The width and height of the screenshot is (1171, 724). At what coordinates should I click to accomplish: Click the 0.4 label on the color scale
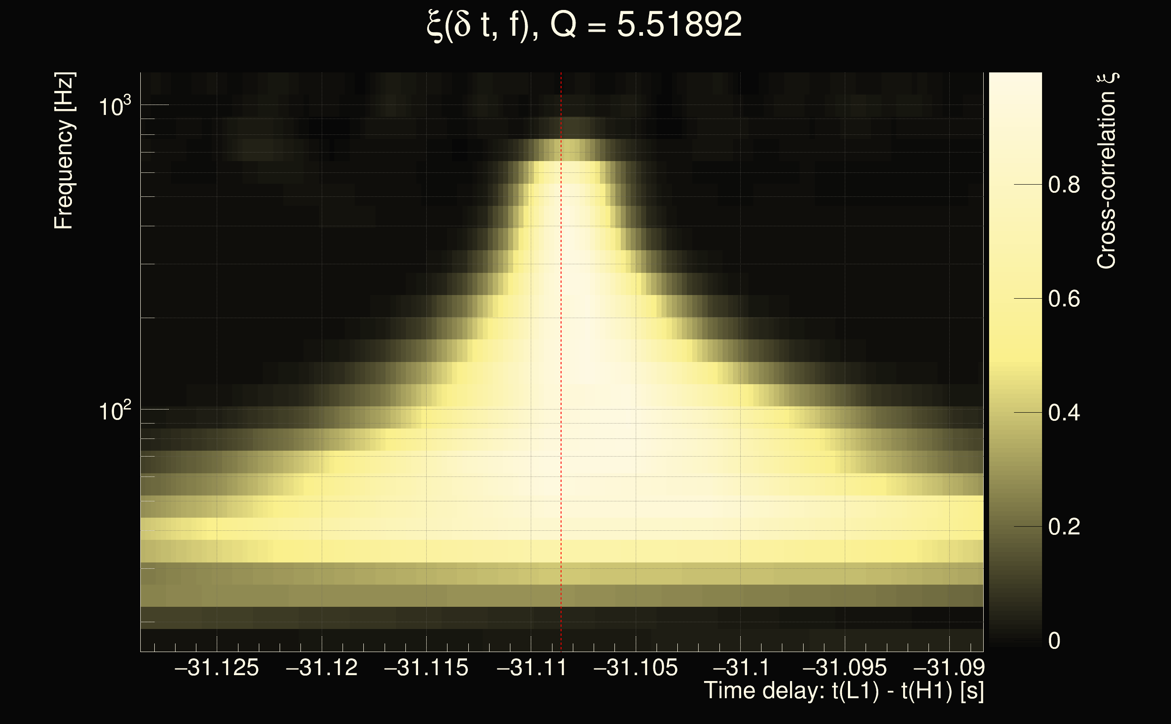1064,413
